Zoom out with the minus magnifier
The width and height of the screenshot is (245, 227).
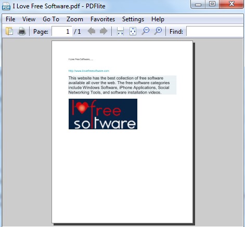(145, 31)
